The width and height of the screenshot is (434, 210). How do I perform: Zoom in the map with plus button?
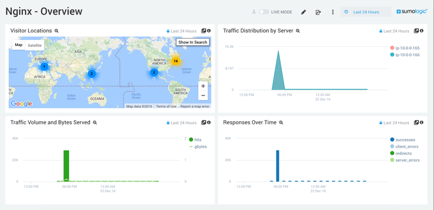(203, 86)
